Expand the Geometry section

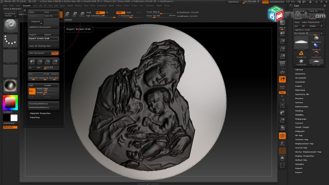(300, 74)
